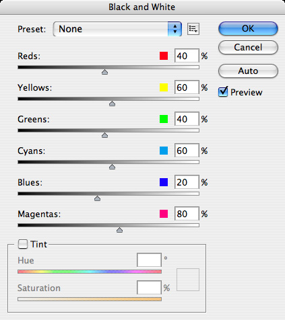The height and width of the screenshot is (320, 285).
Task: Disable the Preview checkbox
Action: 223,92
